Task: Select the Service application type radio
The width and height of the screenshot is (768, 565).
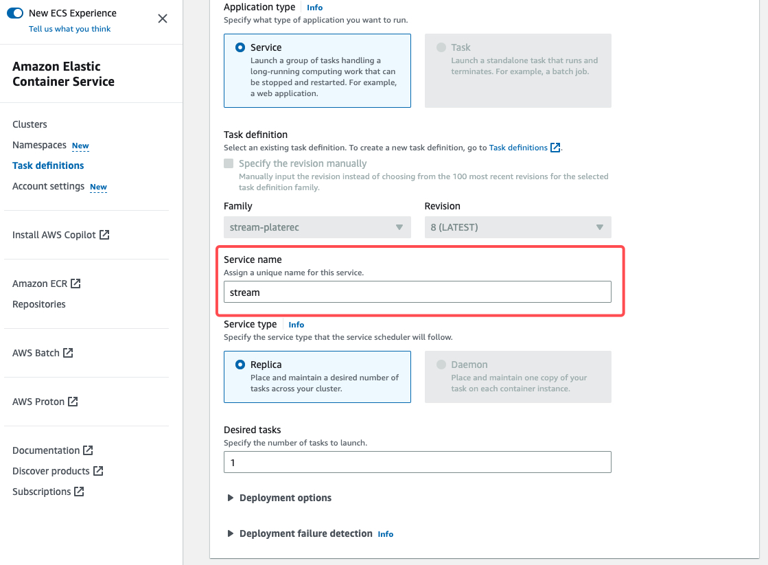Action: [x=240, y=47]
